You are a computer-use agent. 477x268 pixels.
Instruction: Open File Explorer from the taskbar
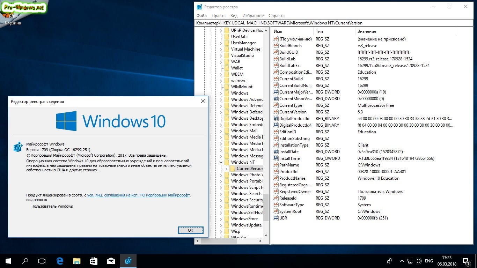coord(77,261)
